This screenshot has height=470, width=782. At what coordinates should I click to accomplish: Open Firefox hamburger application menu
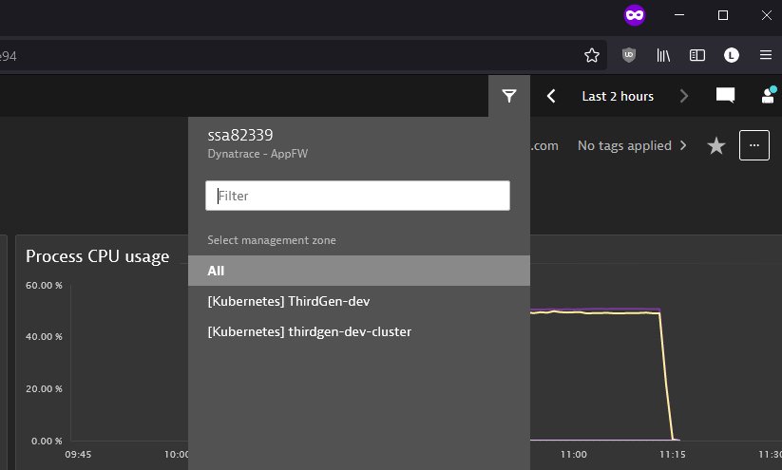(766, 55)
